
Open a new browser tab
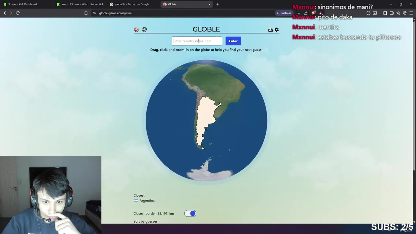click(x=217, y=4)
